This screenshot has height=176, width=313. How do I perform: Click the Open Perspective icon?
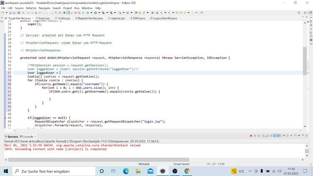coord(305,13)
